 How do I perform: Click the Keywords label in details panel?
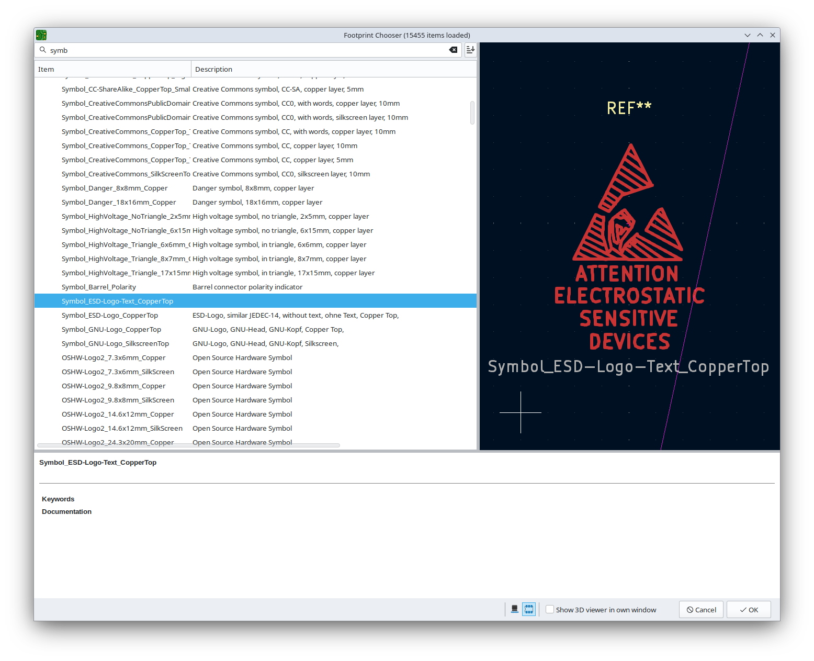click(58, 499)
